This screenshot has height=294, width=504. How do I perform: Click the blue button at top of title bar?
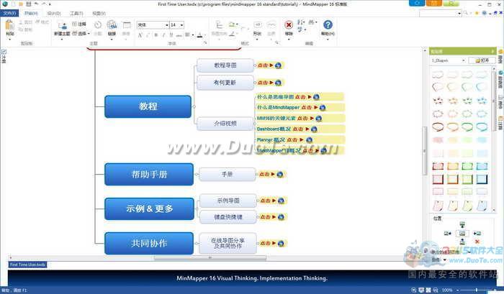(417, 3)
